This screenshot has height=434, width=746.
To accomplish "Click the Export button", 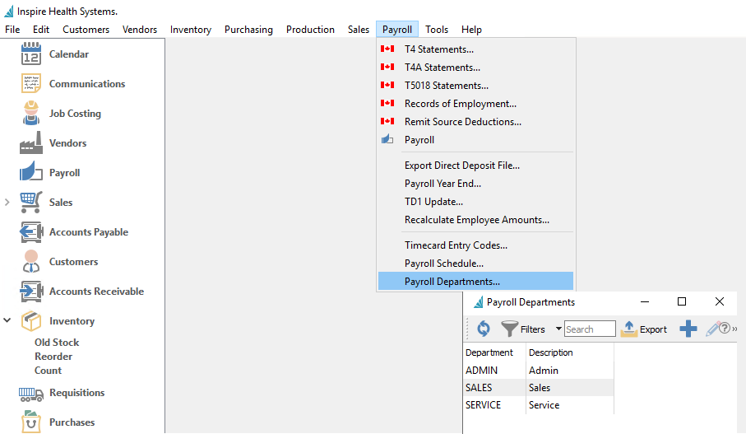I will coord(644,329).
